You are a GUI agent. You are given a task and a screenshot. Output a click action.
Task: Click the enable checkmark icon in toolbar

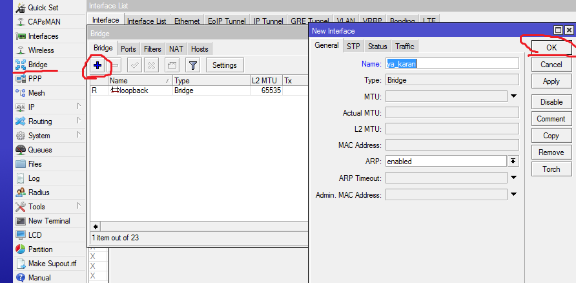pos(134,65)
